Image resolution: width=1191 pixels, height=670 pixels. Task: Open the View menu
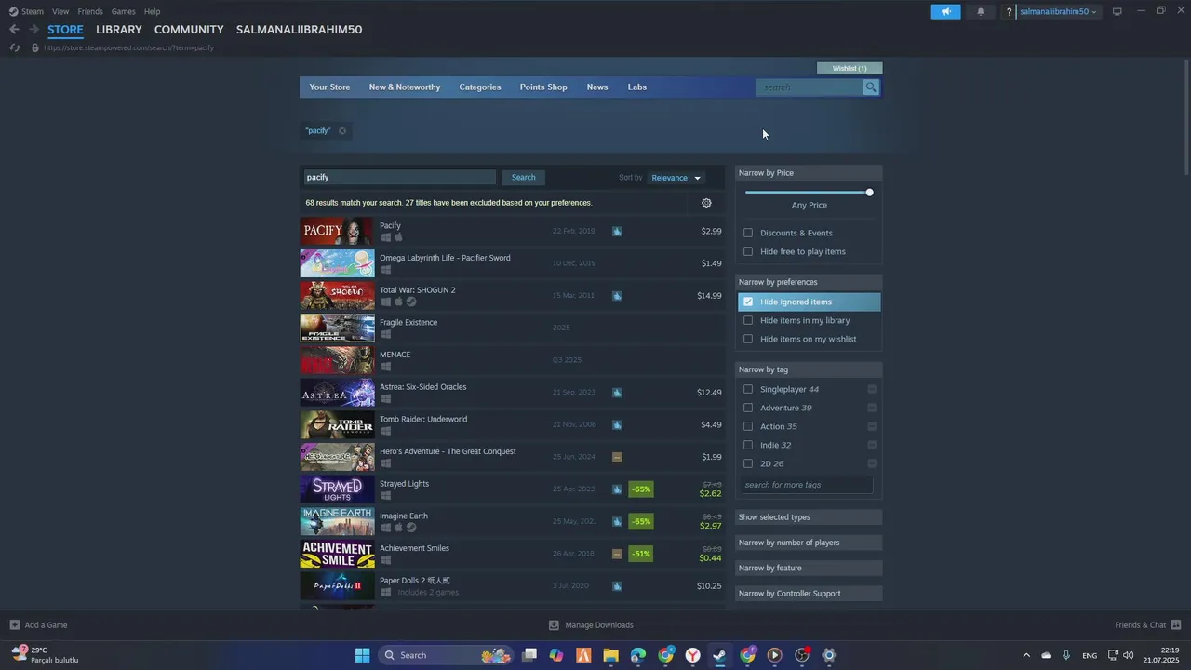coord(60,11)
